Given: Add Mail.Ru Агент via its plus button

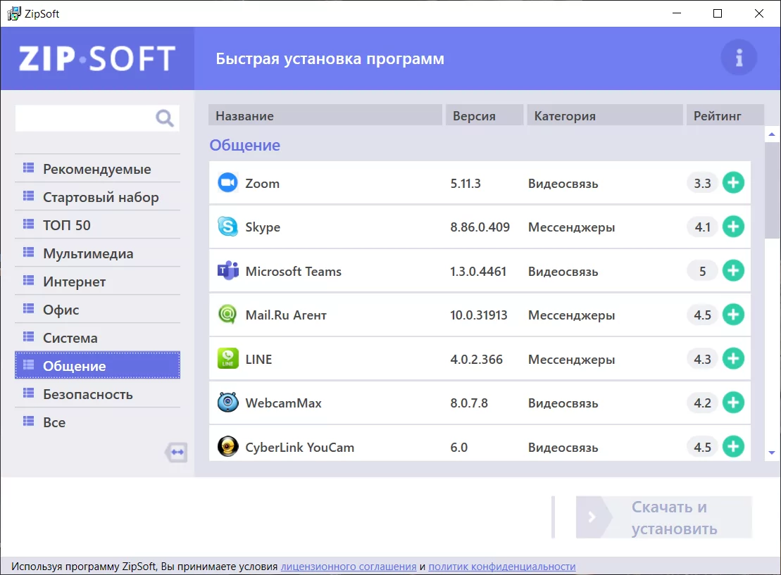Looking at the screenshot, I should (733, 315).
